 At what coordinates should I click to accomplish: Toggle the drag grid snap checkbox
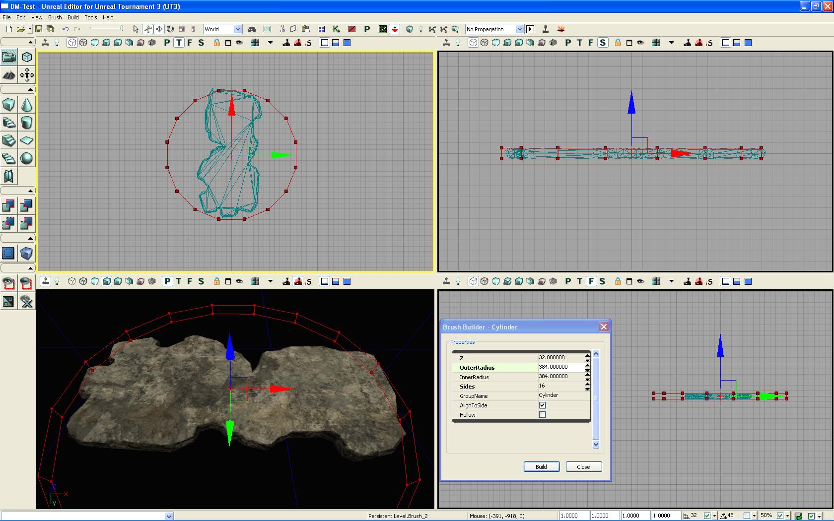point(707,516)
